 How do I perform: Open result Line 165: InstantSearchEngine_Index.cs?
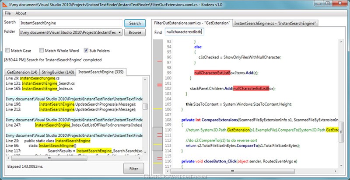pos(39,88)
